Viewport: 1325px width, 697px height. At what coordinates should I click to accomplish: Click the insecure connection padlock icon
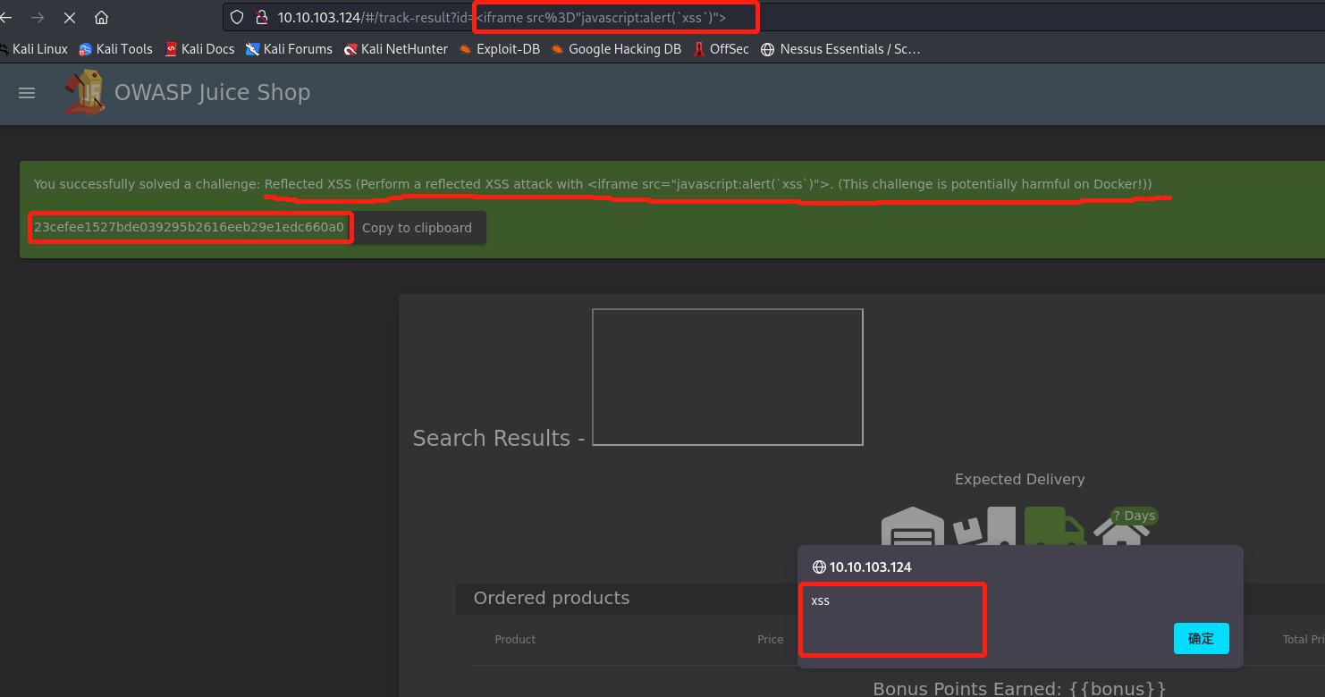tap(262, 17)
